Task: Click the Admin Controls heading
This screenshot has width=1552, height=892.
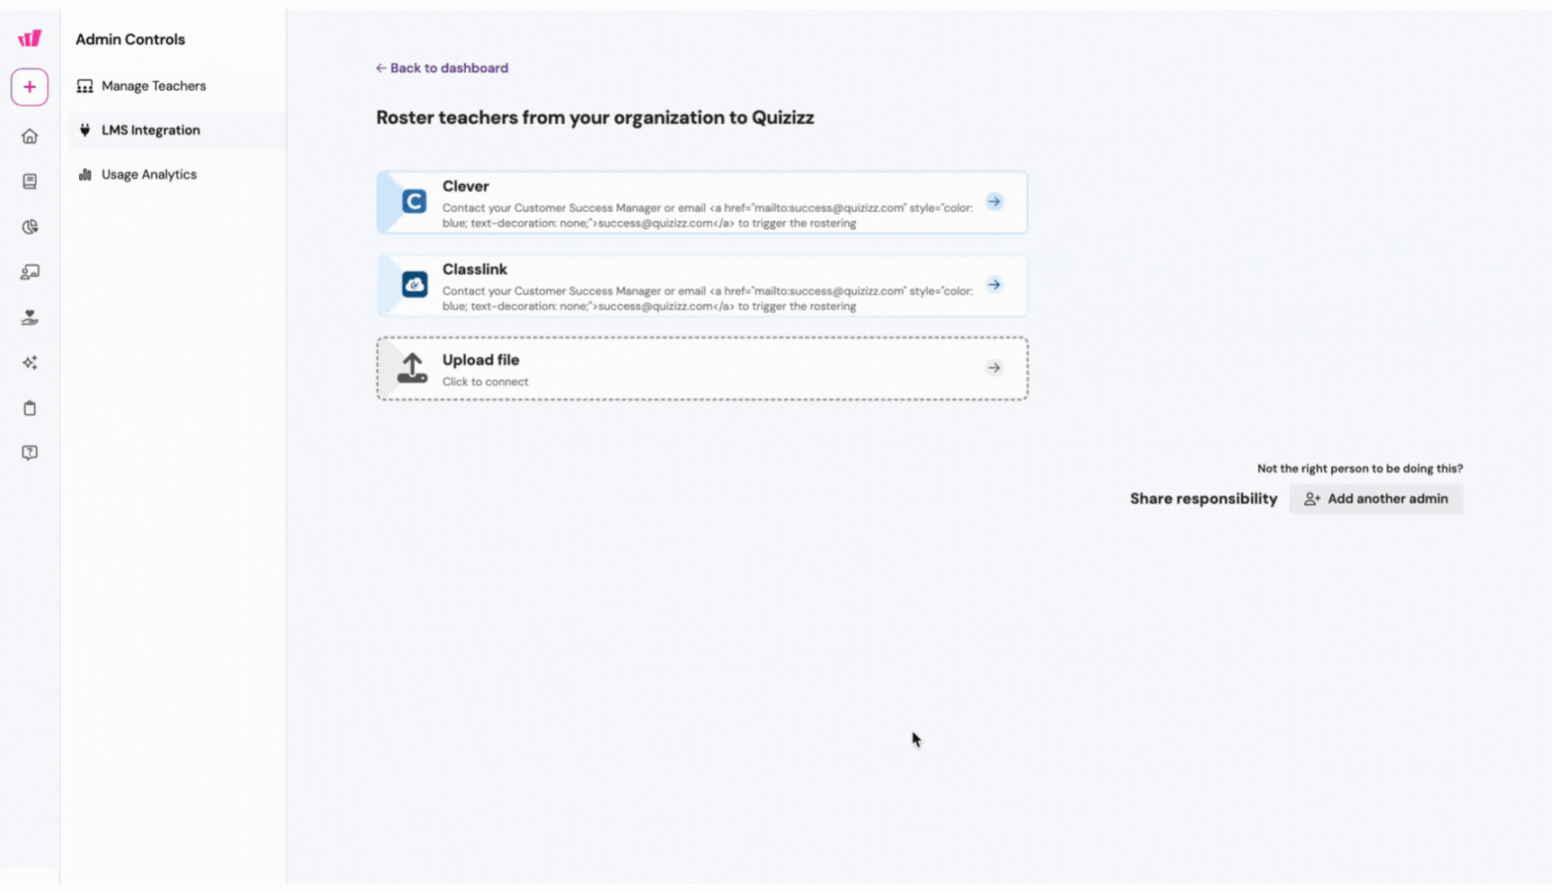Action: pos(130,40)
